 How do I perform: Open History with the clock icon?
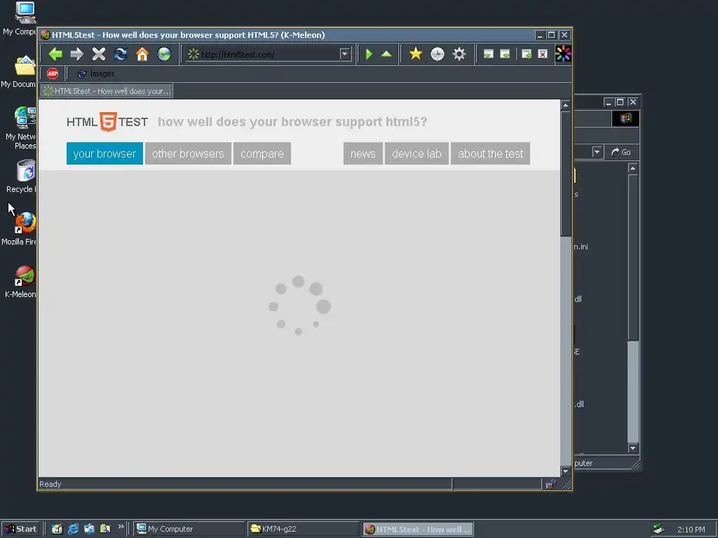[x=438, y=54]
